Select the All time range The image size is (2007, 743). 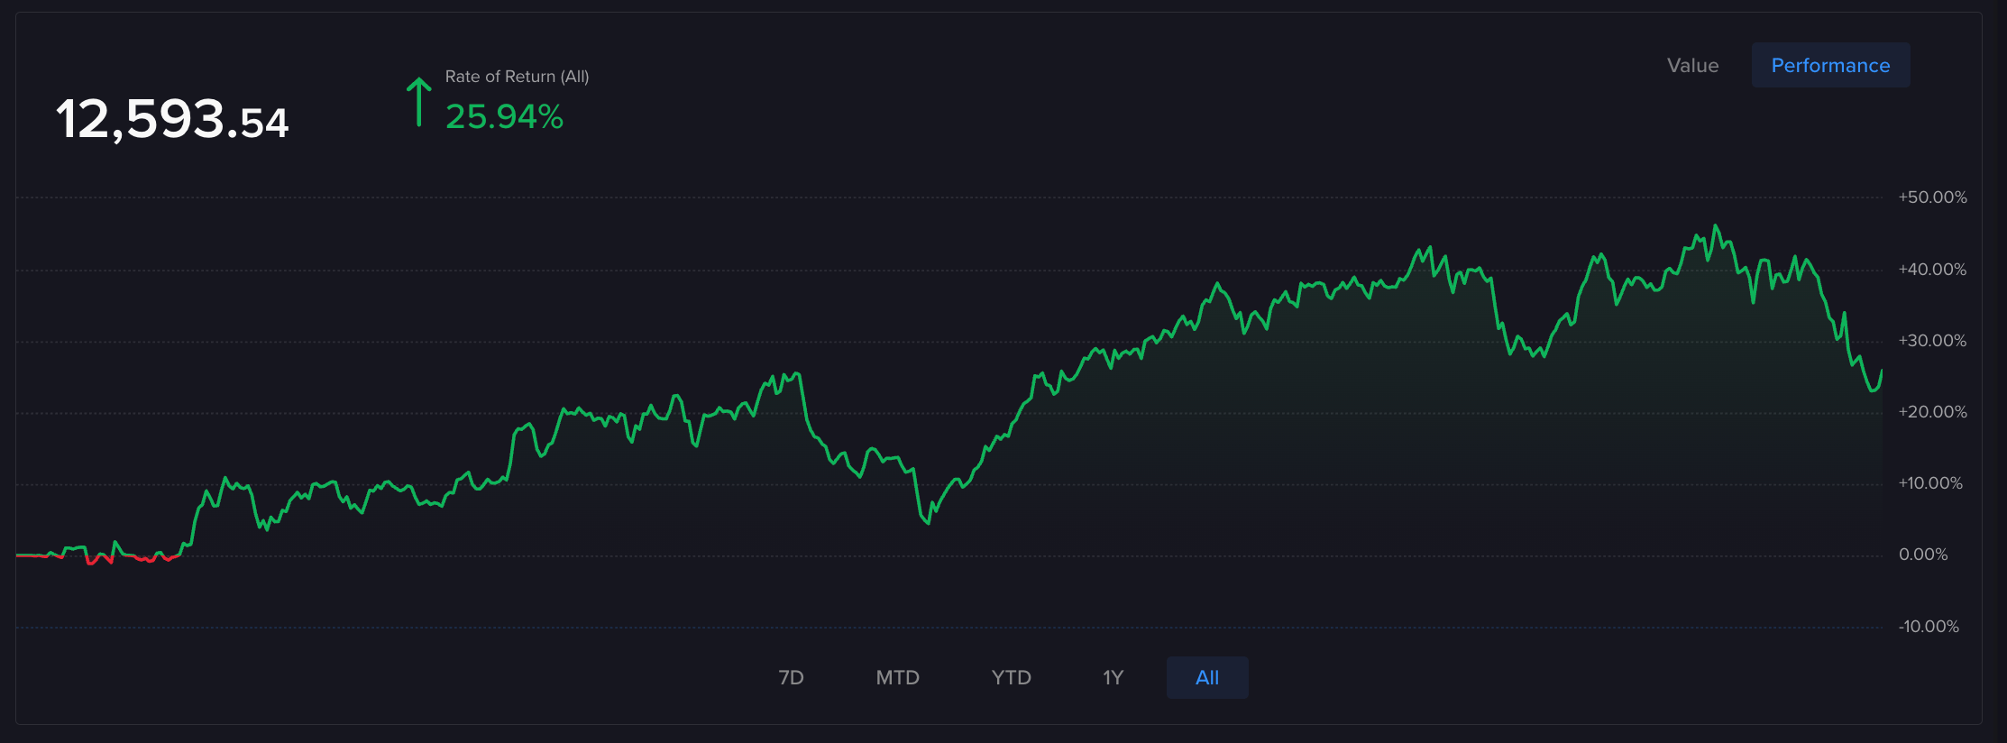[x=1207, y=678]
